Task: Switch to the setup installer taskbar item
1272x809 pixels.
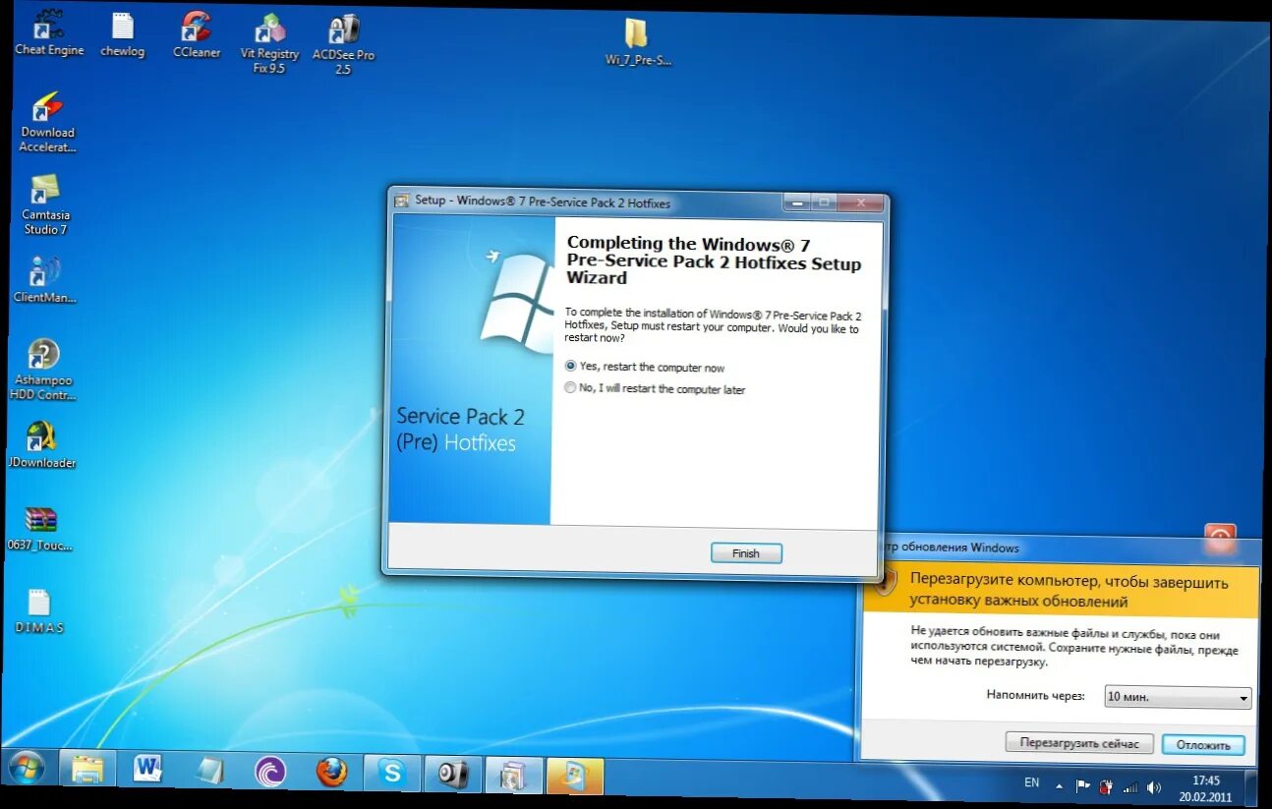Action: coord(513,776)
